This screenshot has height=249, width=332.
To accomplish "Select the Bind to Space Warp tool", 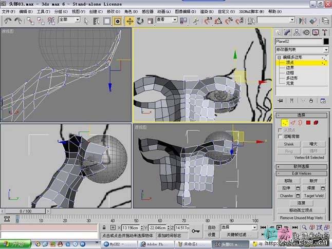I will 51,21.
